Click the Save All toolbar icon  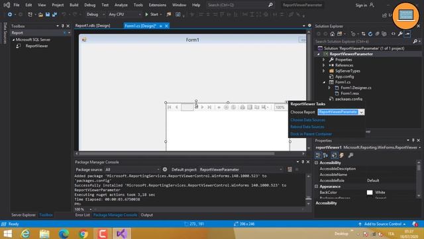pos(54,15)
